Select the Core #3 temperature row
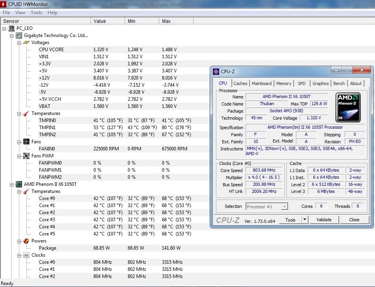 point(116,220)
